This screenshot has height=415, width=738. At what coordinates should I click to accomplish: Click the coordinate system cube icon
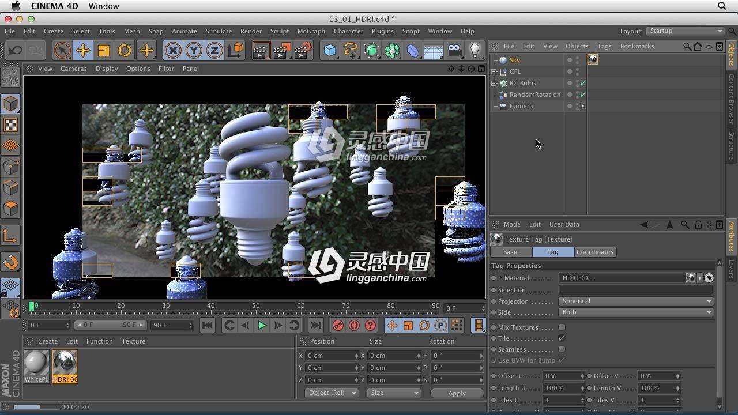click(235, 50)
